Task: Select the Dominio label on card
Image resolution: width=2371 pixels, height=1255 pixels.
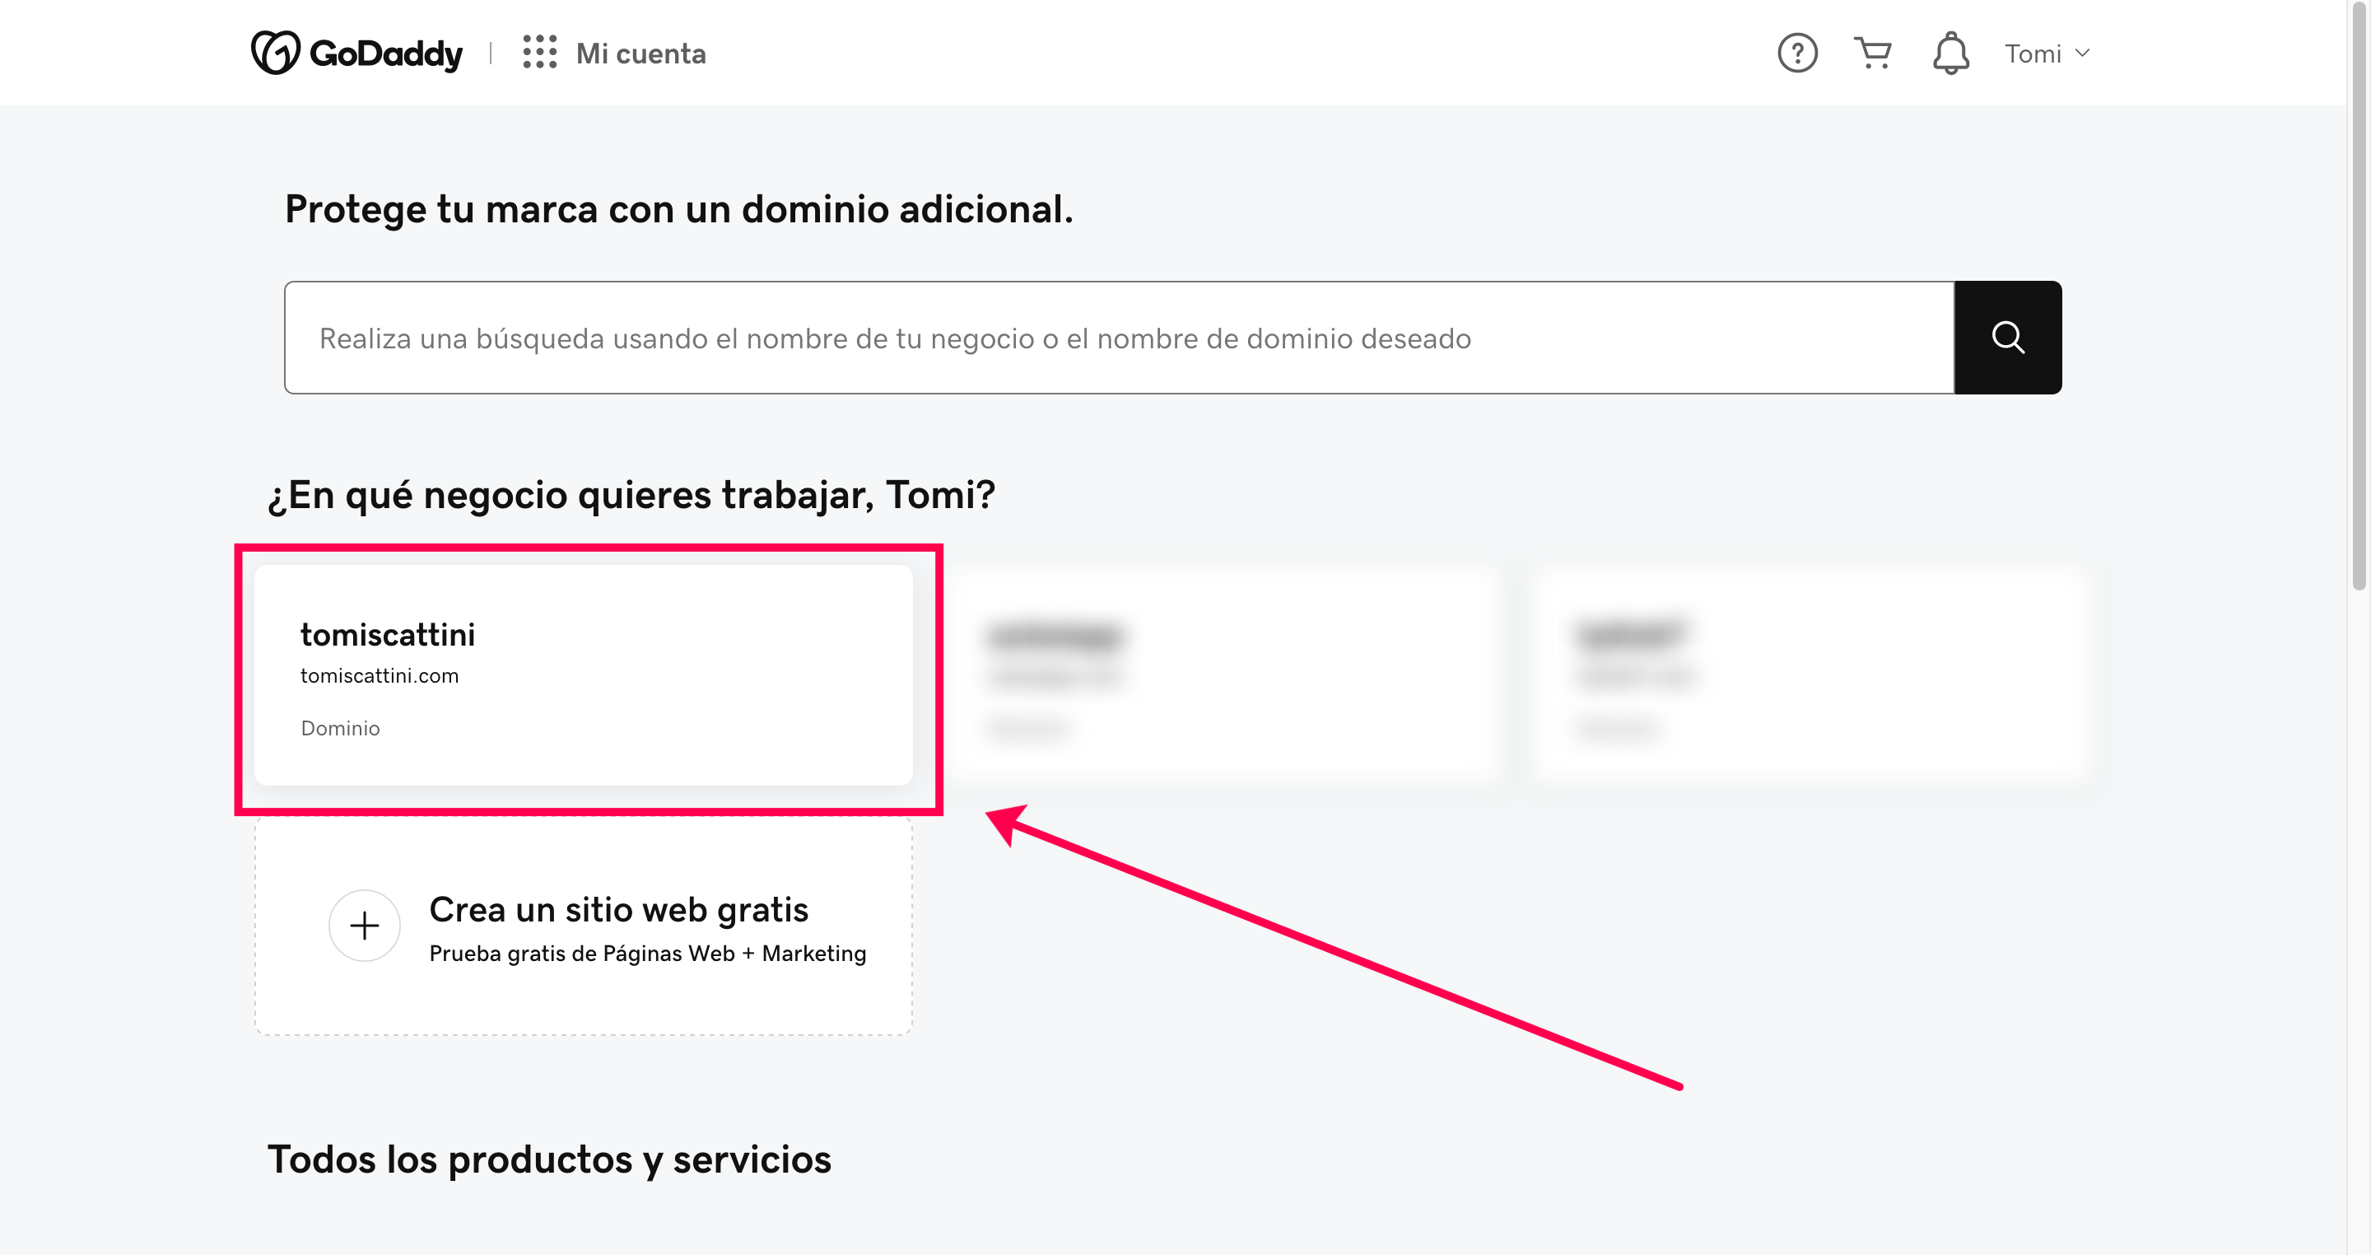Action: point(340,728)
